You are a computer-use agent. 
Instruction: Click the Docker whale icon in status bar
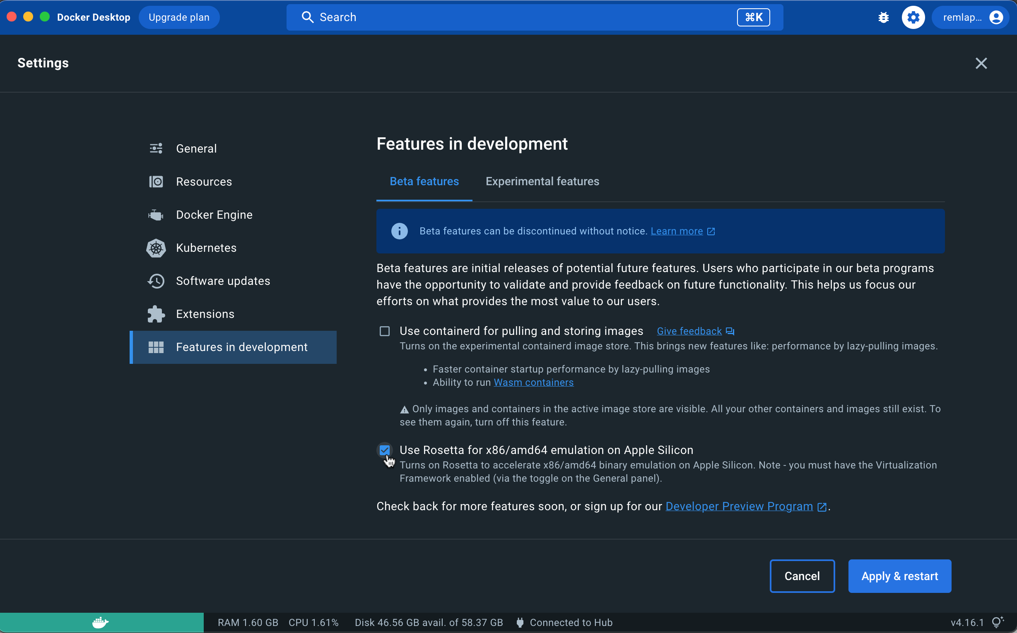[x=100, y=622]
